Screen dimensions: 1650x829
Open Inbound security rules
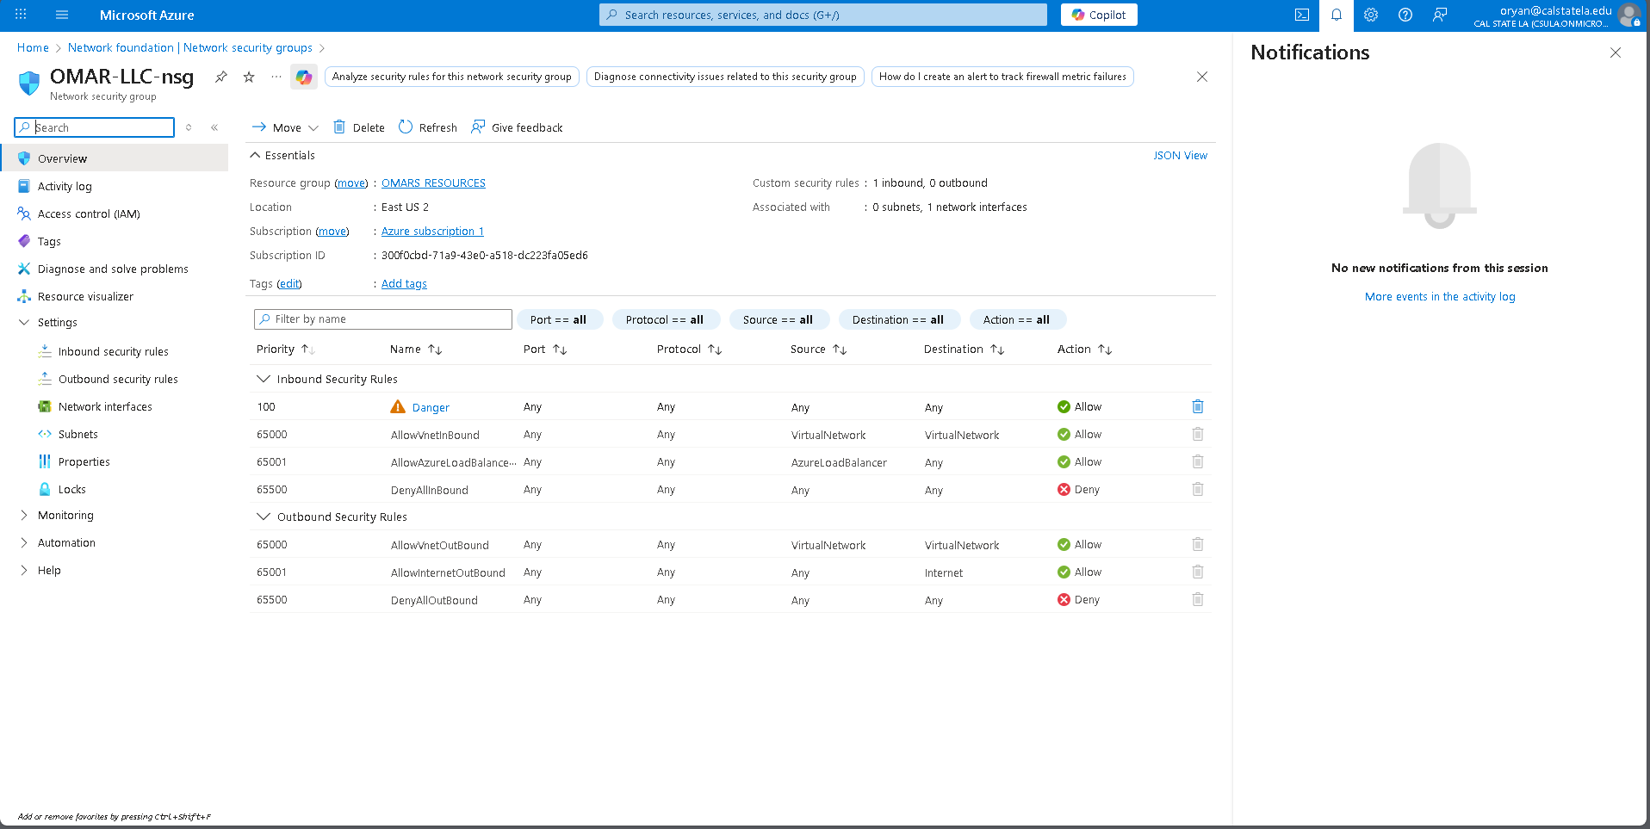point(113,351)
